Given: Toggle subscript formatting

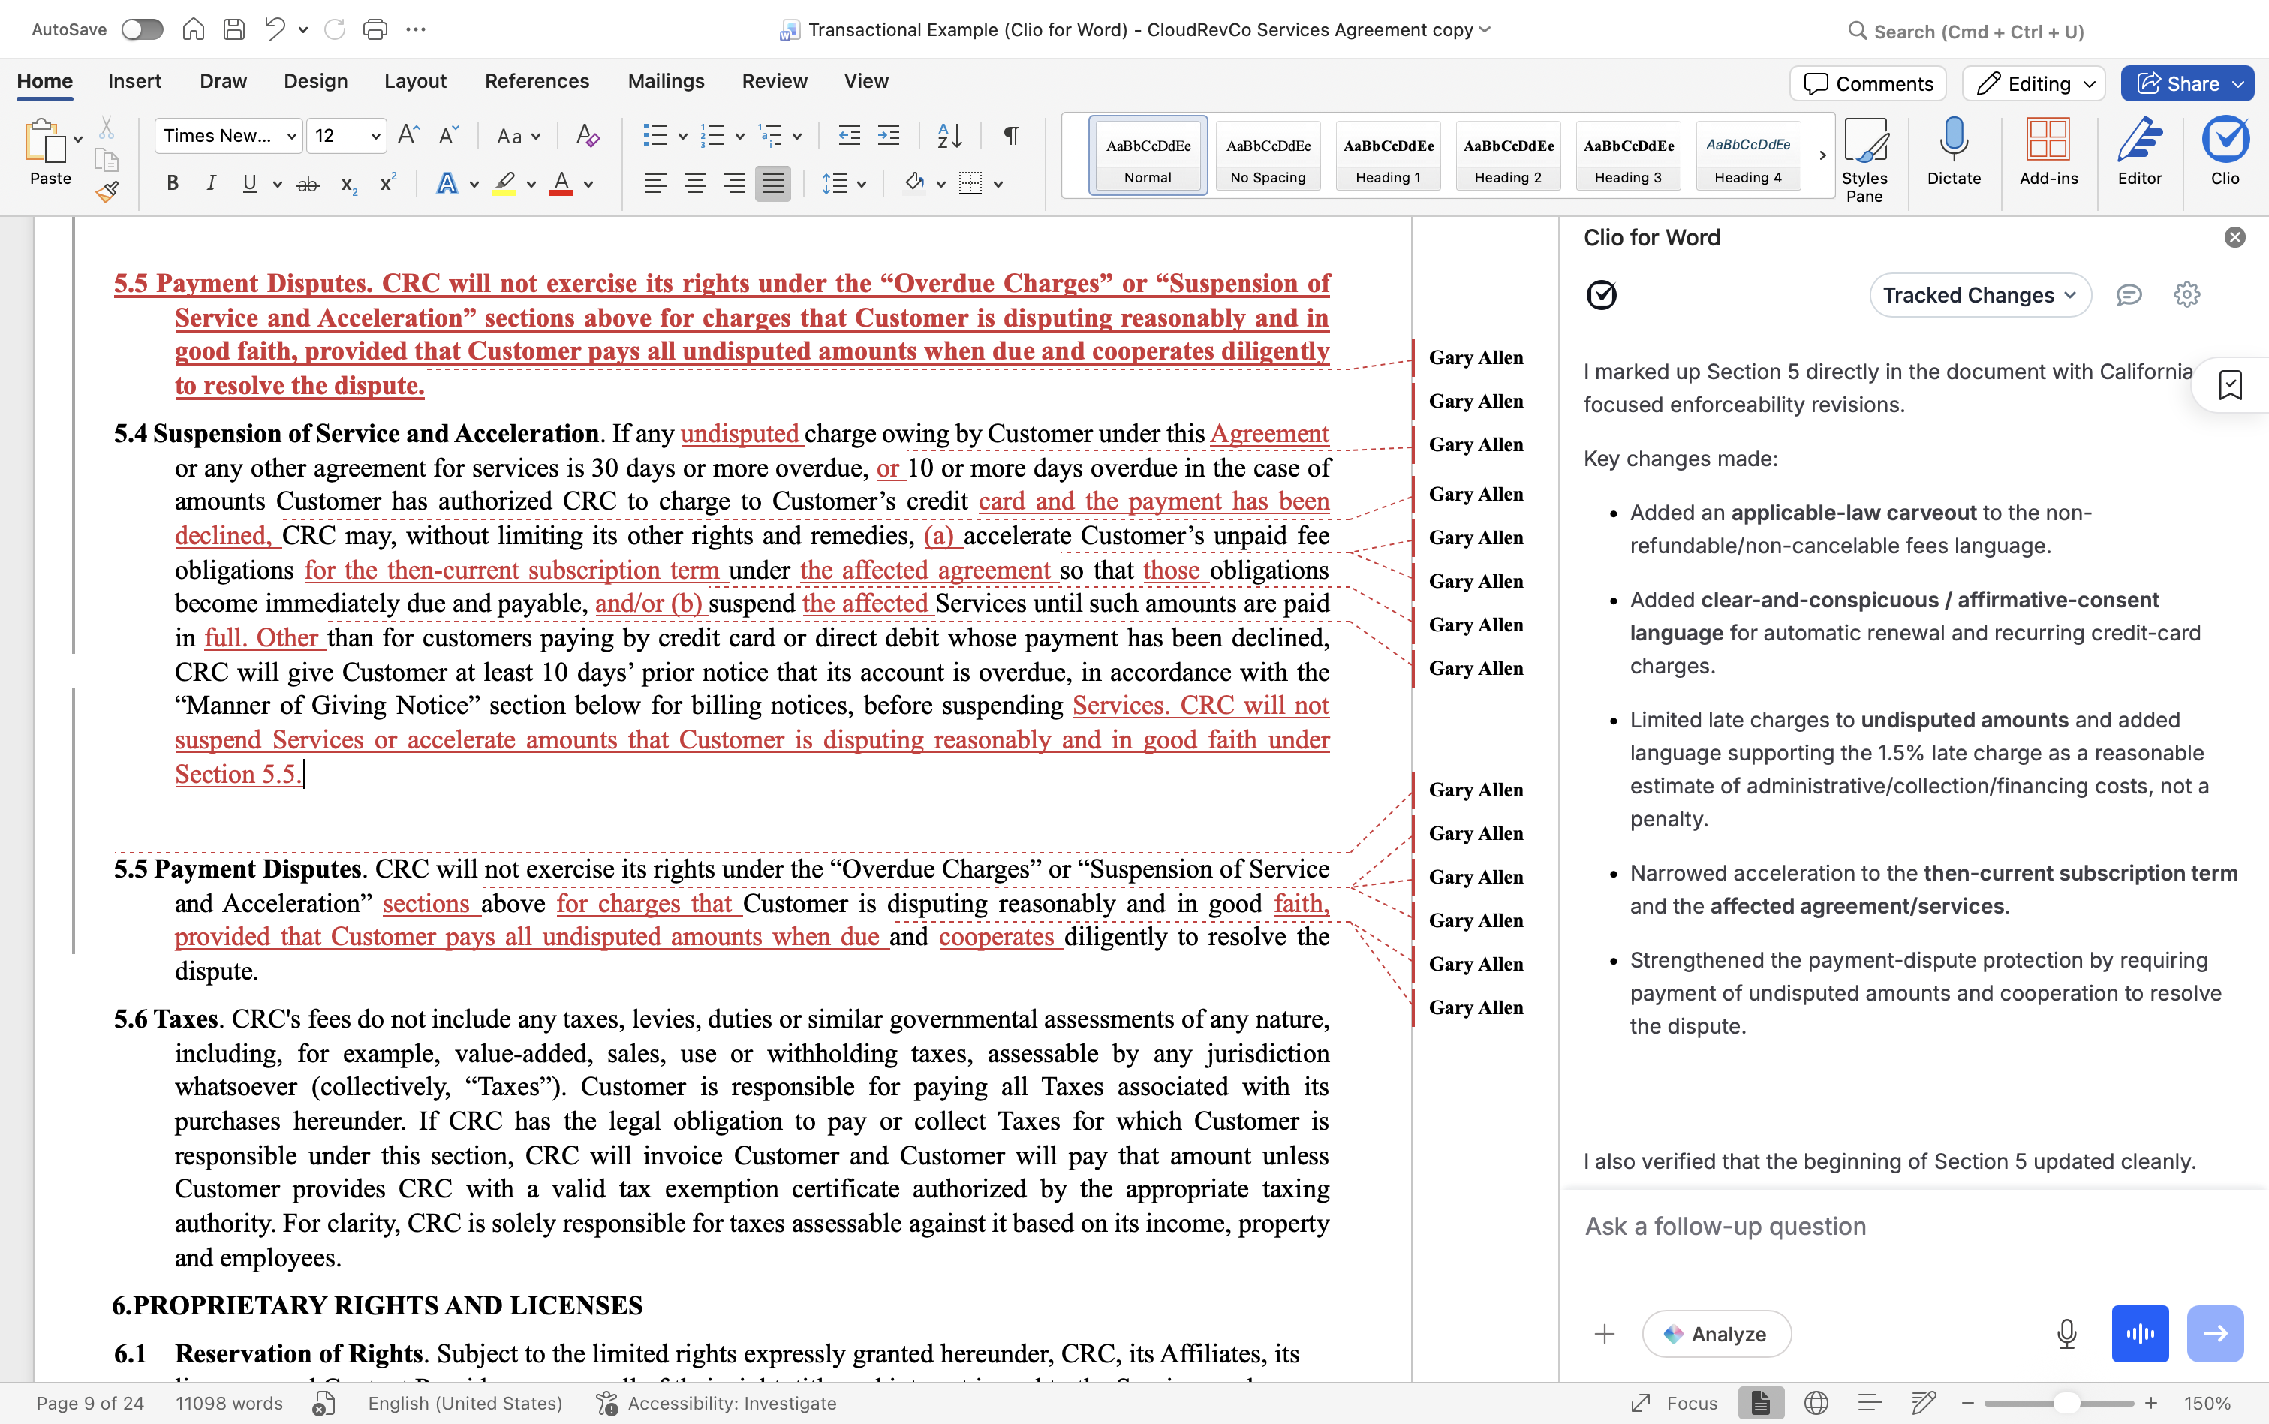Looking at the screenshot, I should tap(348, 184).
